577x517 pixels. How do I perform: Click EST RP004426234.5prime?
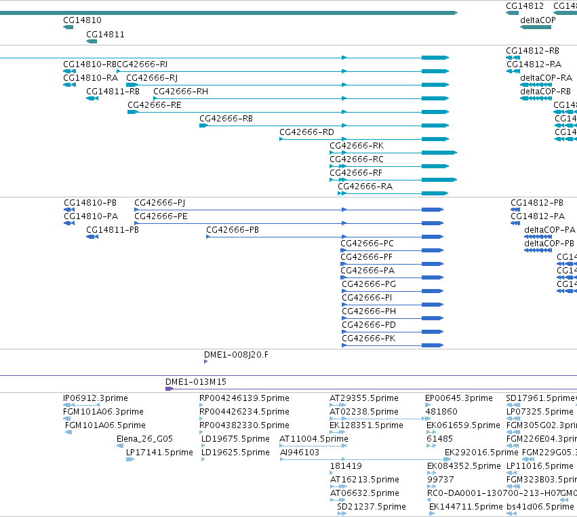click(x=244, y=412)
